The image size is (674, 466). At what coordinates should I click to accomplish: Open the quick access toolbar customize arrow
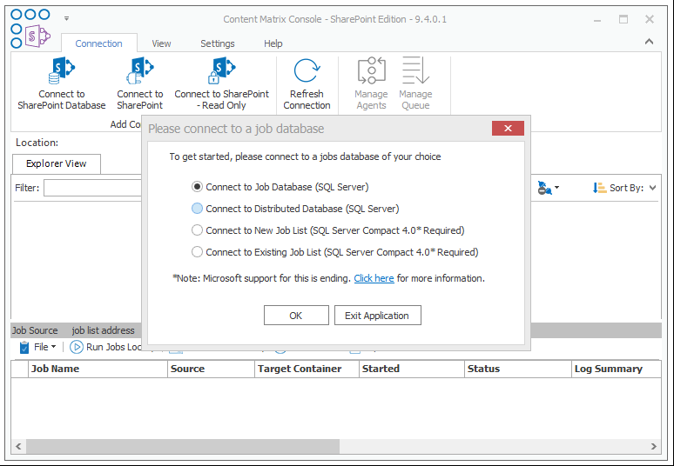[66, 18]
